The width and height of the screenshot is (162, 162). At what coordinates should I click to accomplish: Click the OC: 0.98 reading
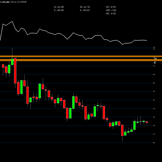[111, 7]
